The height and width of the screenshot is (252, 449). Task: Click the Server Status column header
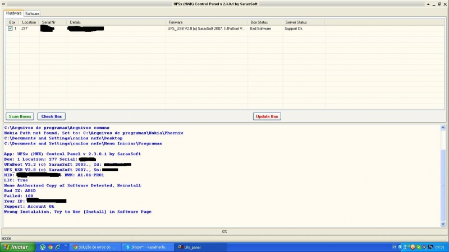(304, 22)
